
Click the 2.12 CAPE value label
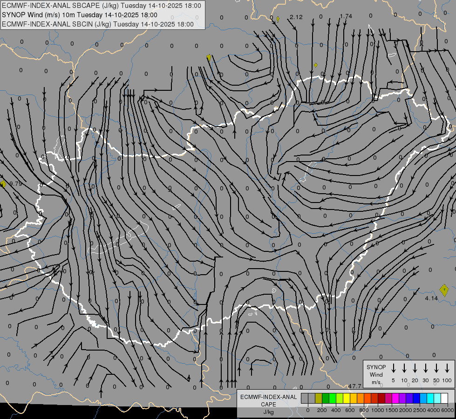(x=296, y=17)
